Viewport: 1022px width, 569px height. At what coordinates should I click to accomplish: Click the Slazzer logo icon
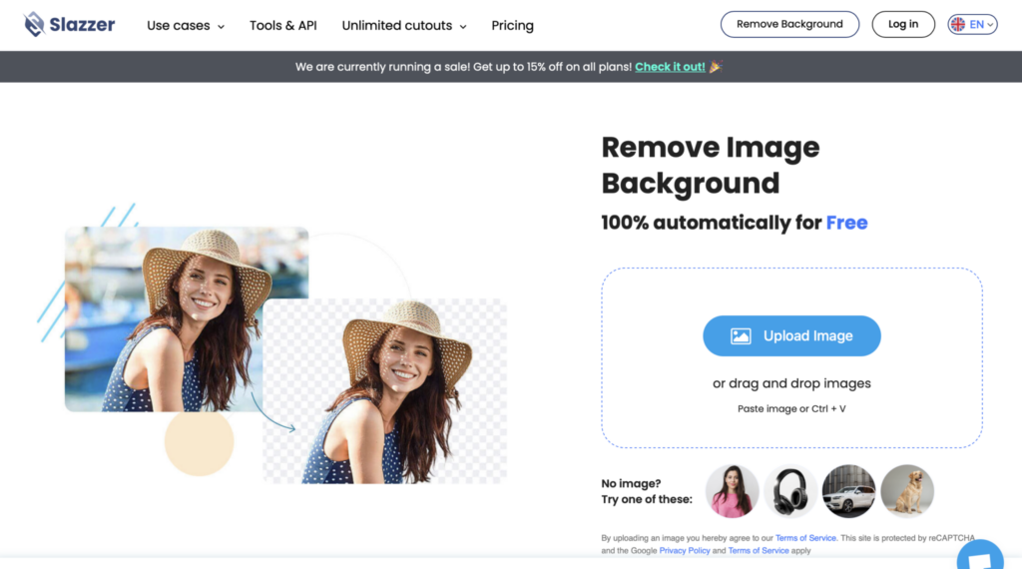pos(34,25)
